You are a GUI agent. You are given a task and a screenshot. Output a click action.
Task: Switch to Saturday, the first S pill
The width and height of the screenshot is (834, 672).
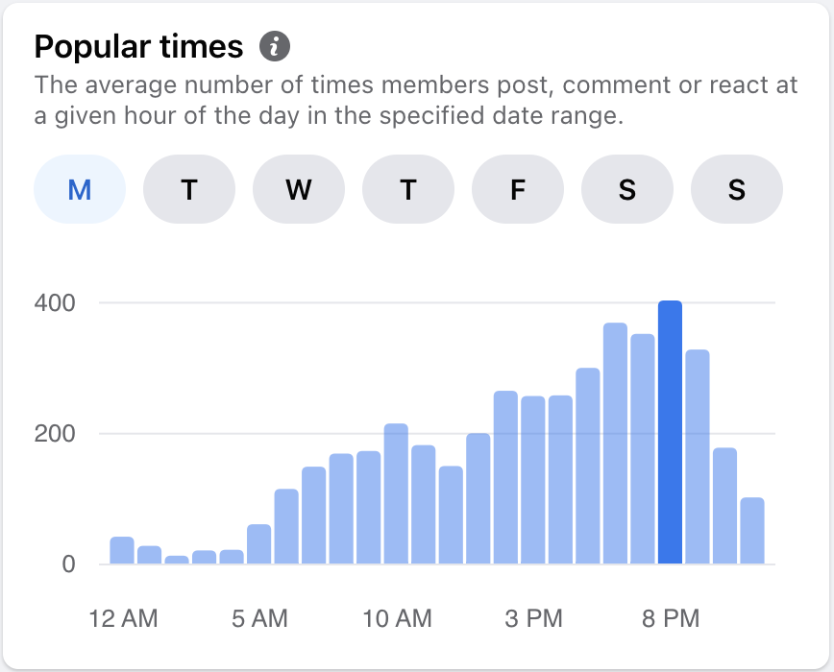[627, 189]
